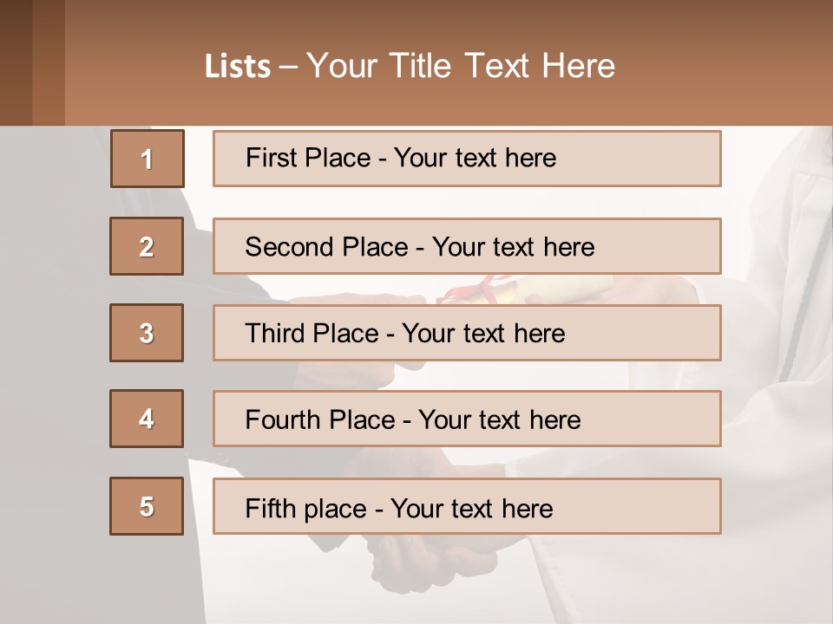This screenshot has width=833, height=624.
Task: Select the number 2 box
Action: click(x=147, y=246)
